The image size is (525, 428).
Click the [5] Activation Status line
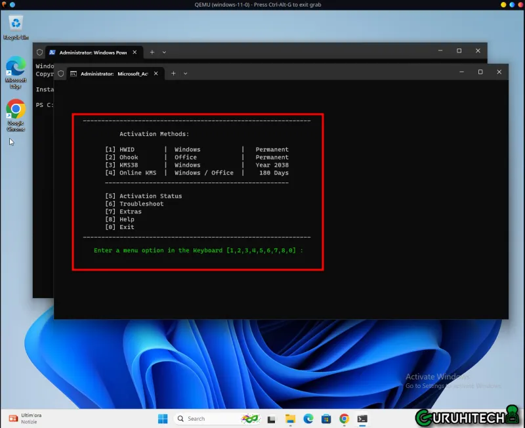coord(144,196)
